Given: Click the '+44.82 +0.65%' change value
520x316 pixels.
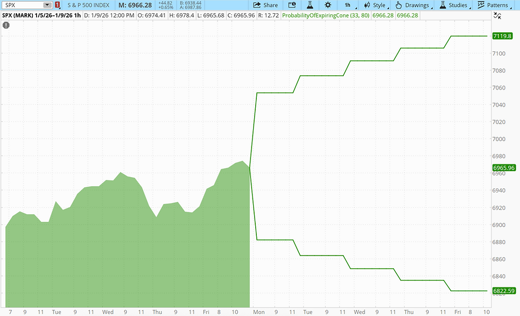Looking at the screenshot, I should pyautogui.click(x=166, y=5).
